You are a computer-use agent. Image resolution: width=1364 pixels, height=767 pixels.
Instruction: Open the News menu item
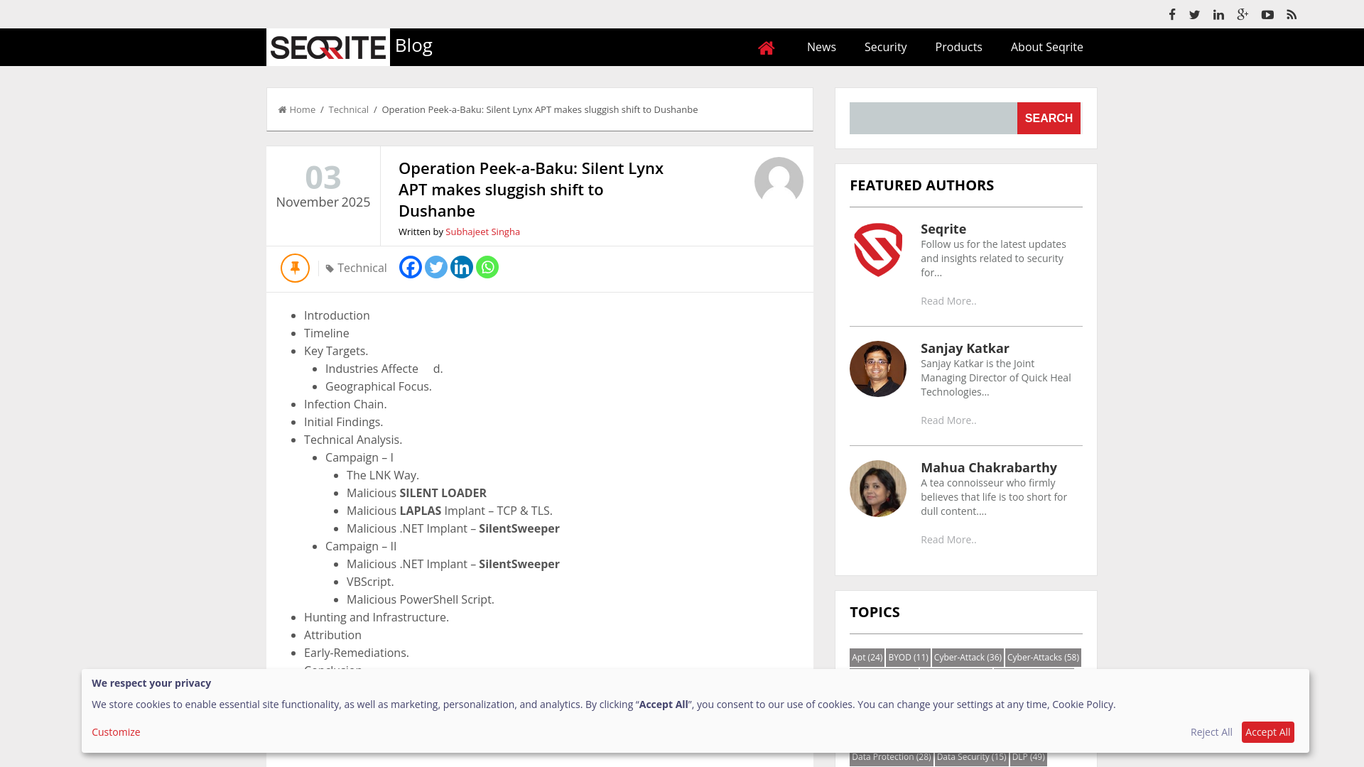pyautogui.click(x=821, y=47)
